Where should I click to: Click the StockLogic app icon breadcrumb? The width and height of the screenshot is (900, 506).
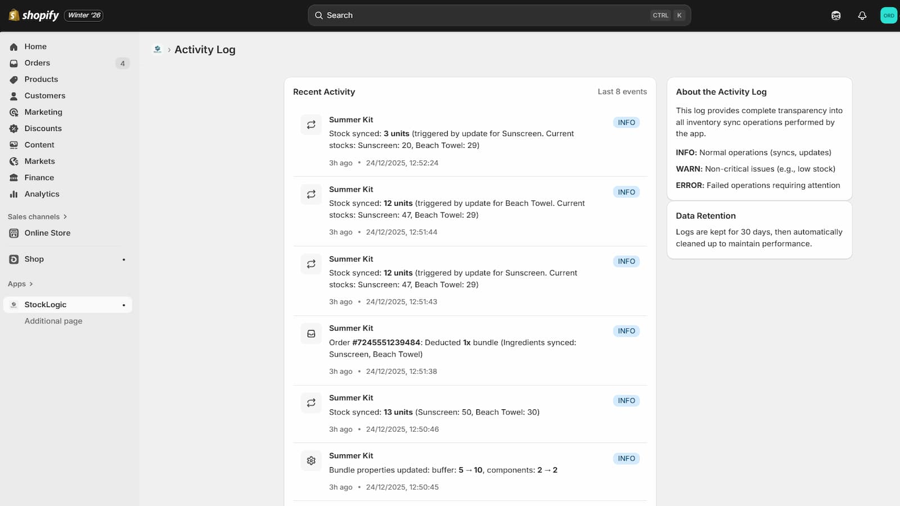[157, 49]
